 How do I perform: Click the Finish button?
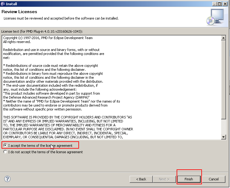(189, 179)
